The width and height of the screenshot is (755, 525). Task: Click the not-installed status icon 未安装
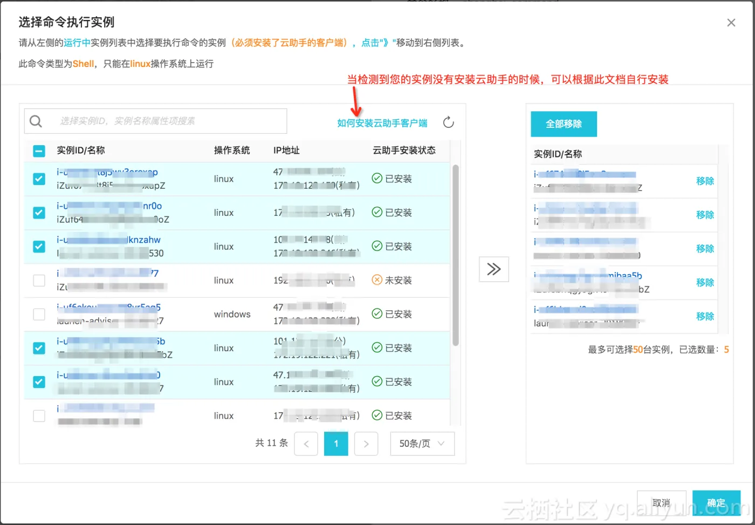(377, 280)
